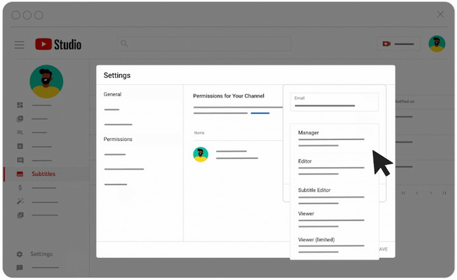Open Settings at the bottom of the sidebar
The height and width of the screenshot is (280, 457).
41,254
